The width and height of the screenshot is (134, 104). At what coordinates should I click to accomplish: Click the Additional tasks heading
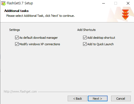coord(16,11)
